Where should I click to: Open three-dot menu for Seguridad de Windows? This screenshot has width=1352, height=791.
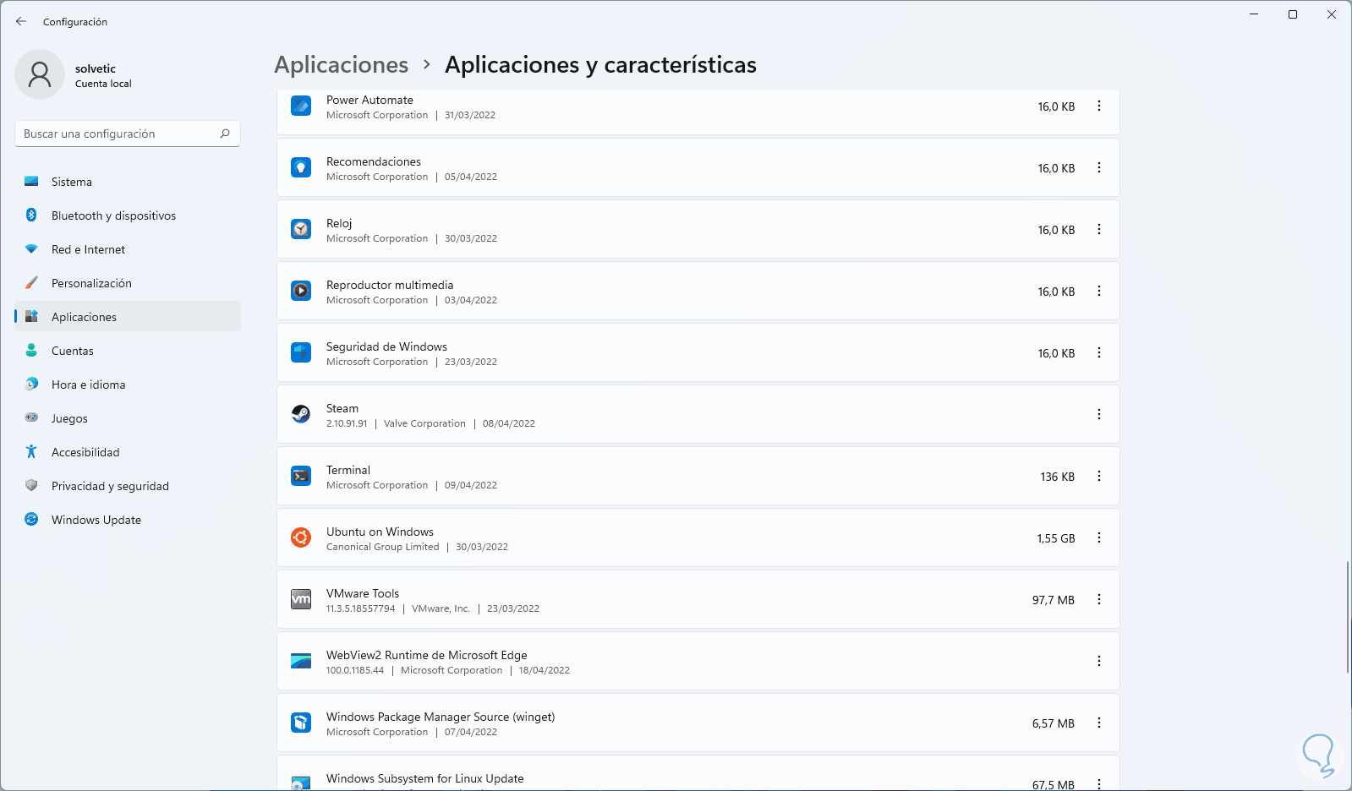click(1098, 352)
